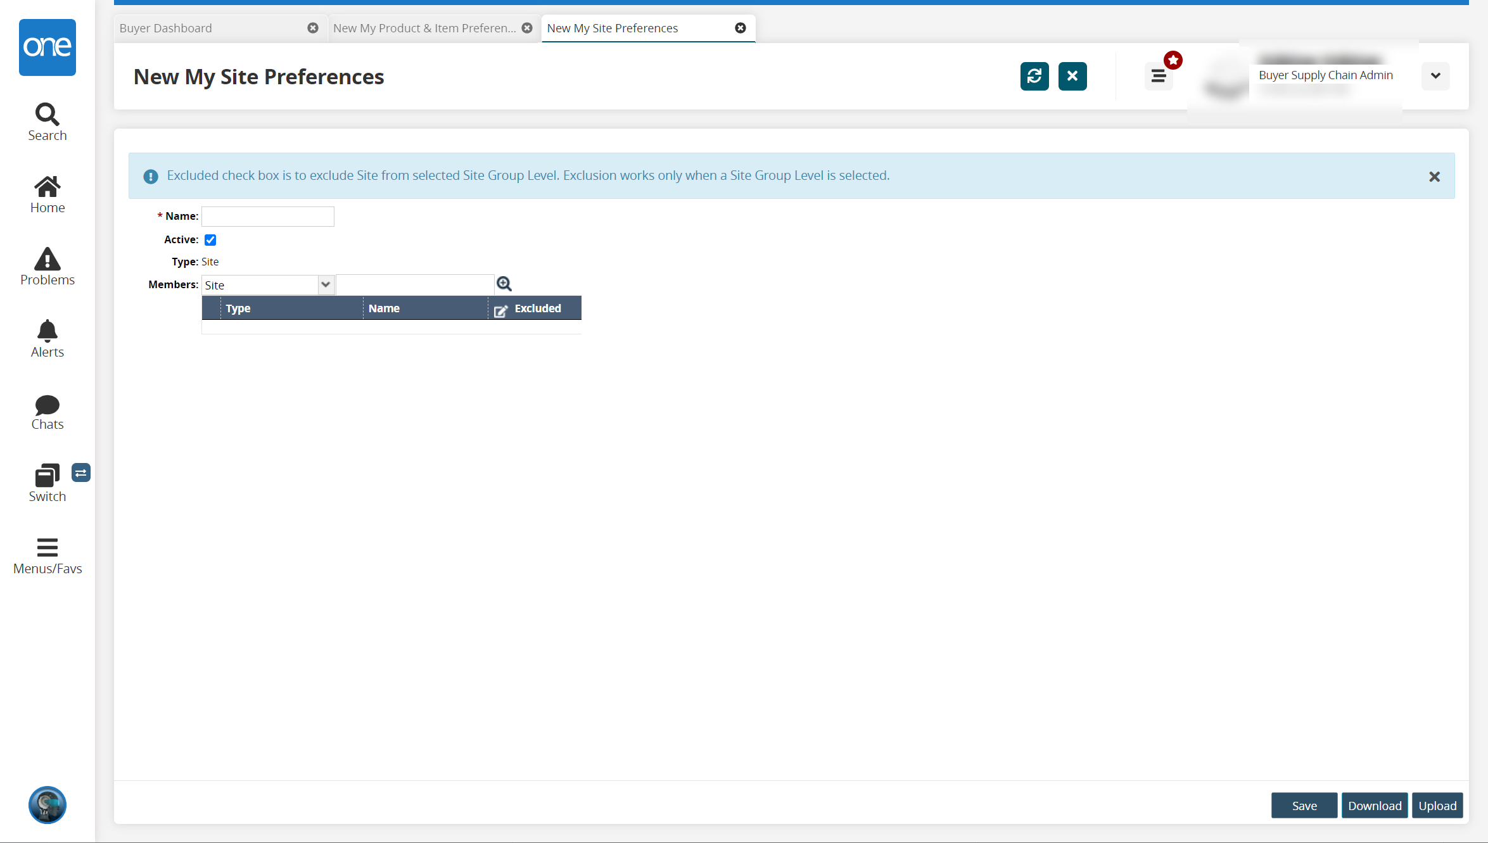Click the Excluded column edit icon
This screenshot has width=1488, height=843.
coord(500,310)
